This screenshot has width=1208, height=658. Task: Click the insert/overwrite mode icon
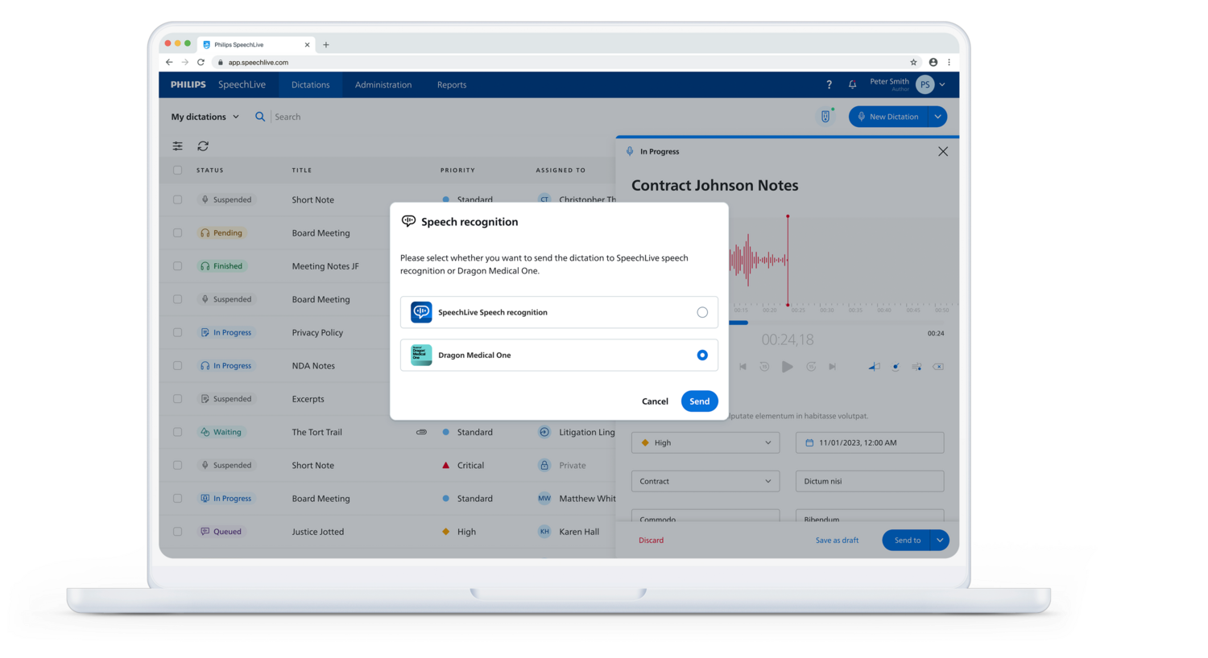(x=916, y=367)
